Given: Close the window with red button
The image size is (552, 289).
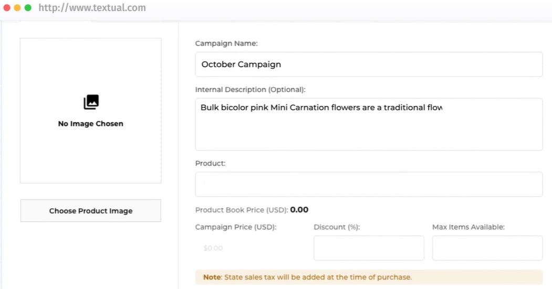Looking at the screenshot, I should click(7, 8).
